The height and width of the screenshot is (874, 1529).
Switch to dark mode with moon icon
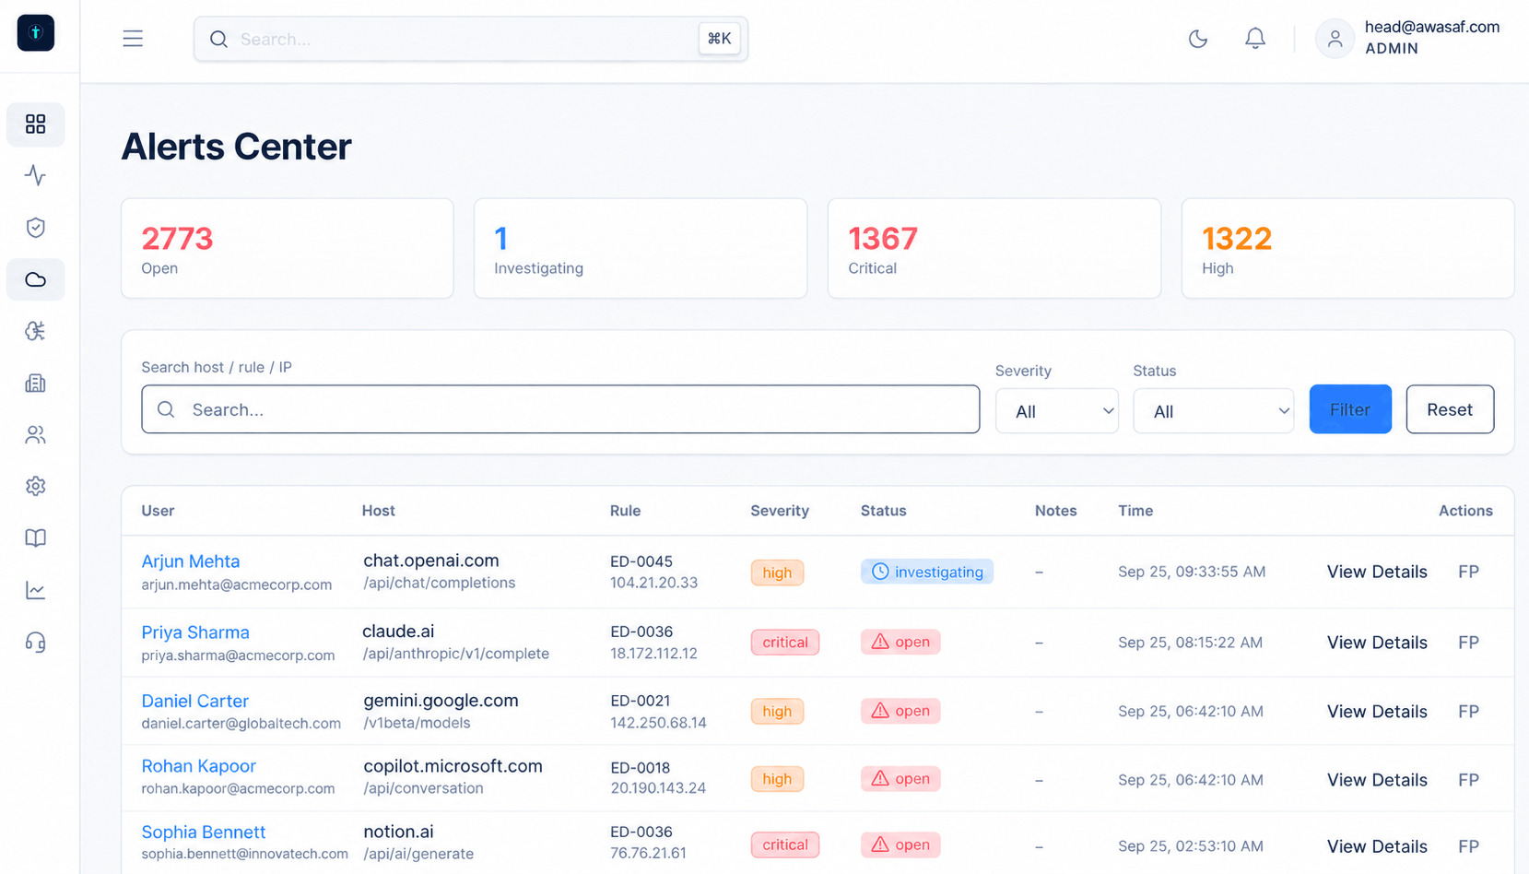click(1198, 39)
